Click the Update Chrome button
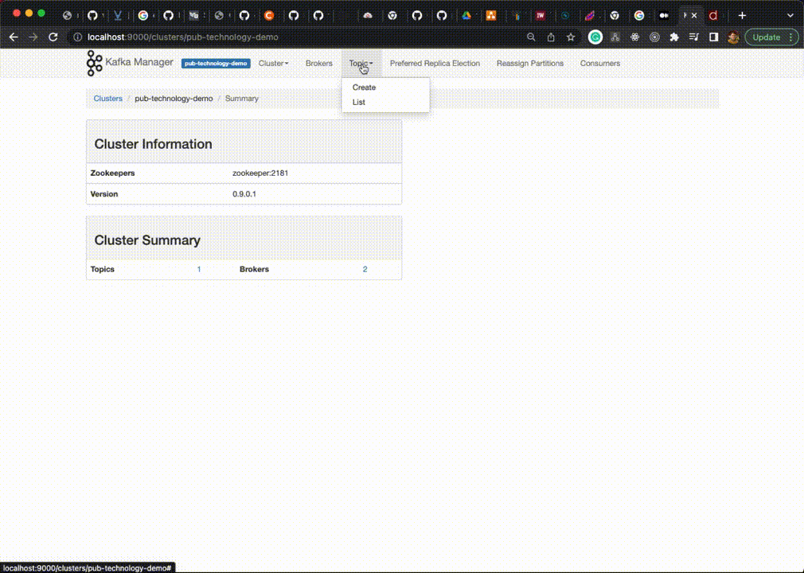 (766, 37)
